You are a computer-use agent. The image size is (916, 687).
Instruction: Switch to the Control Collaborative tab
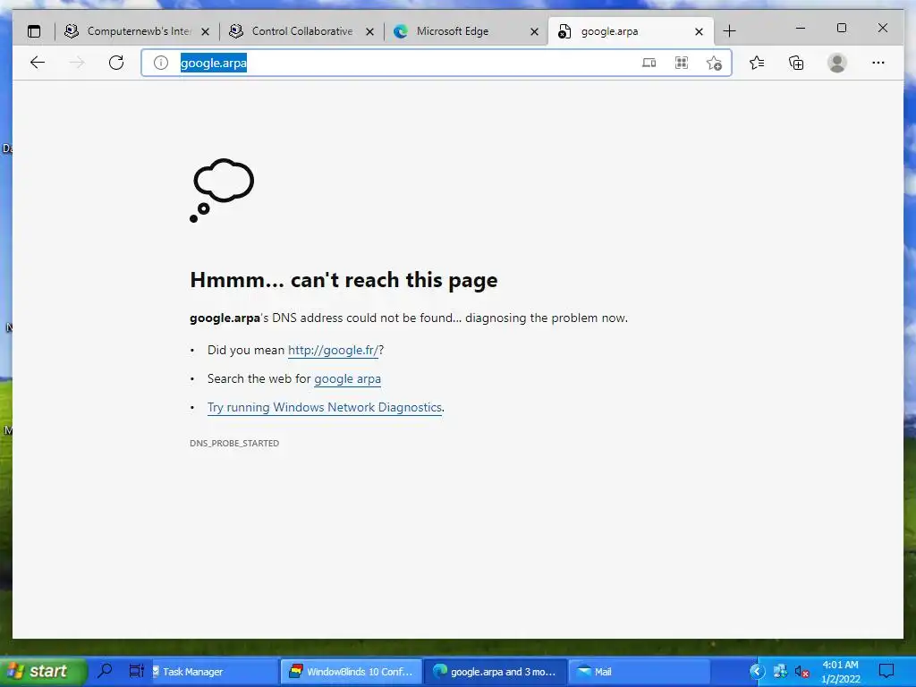pos(302,31)
